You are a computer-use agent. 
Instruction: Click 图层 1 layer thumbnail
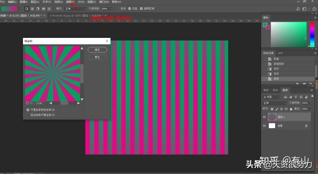272,117
